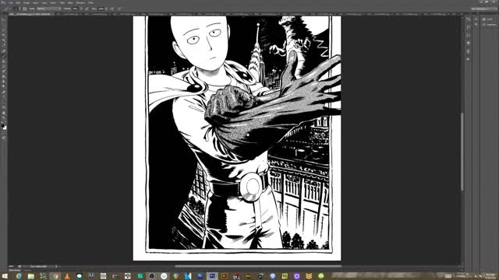The image size is (499, 280).
Task: Select the Gradient tool
Action: coord(4,76)
